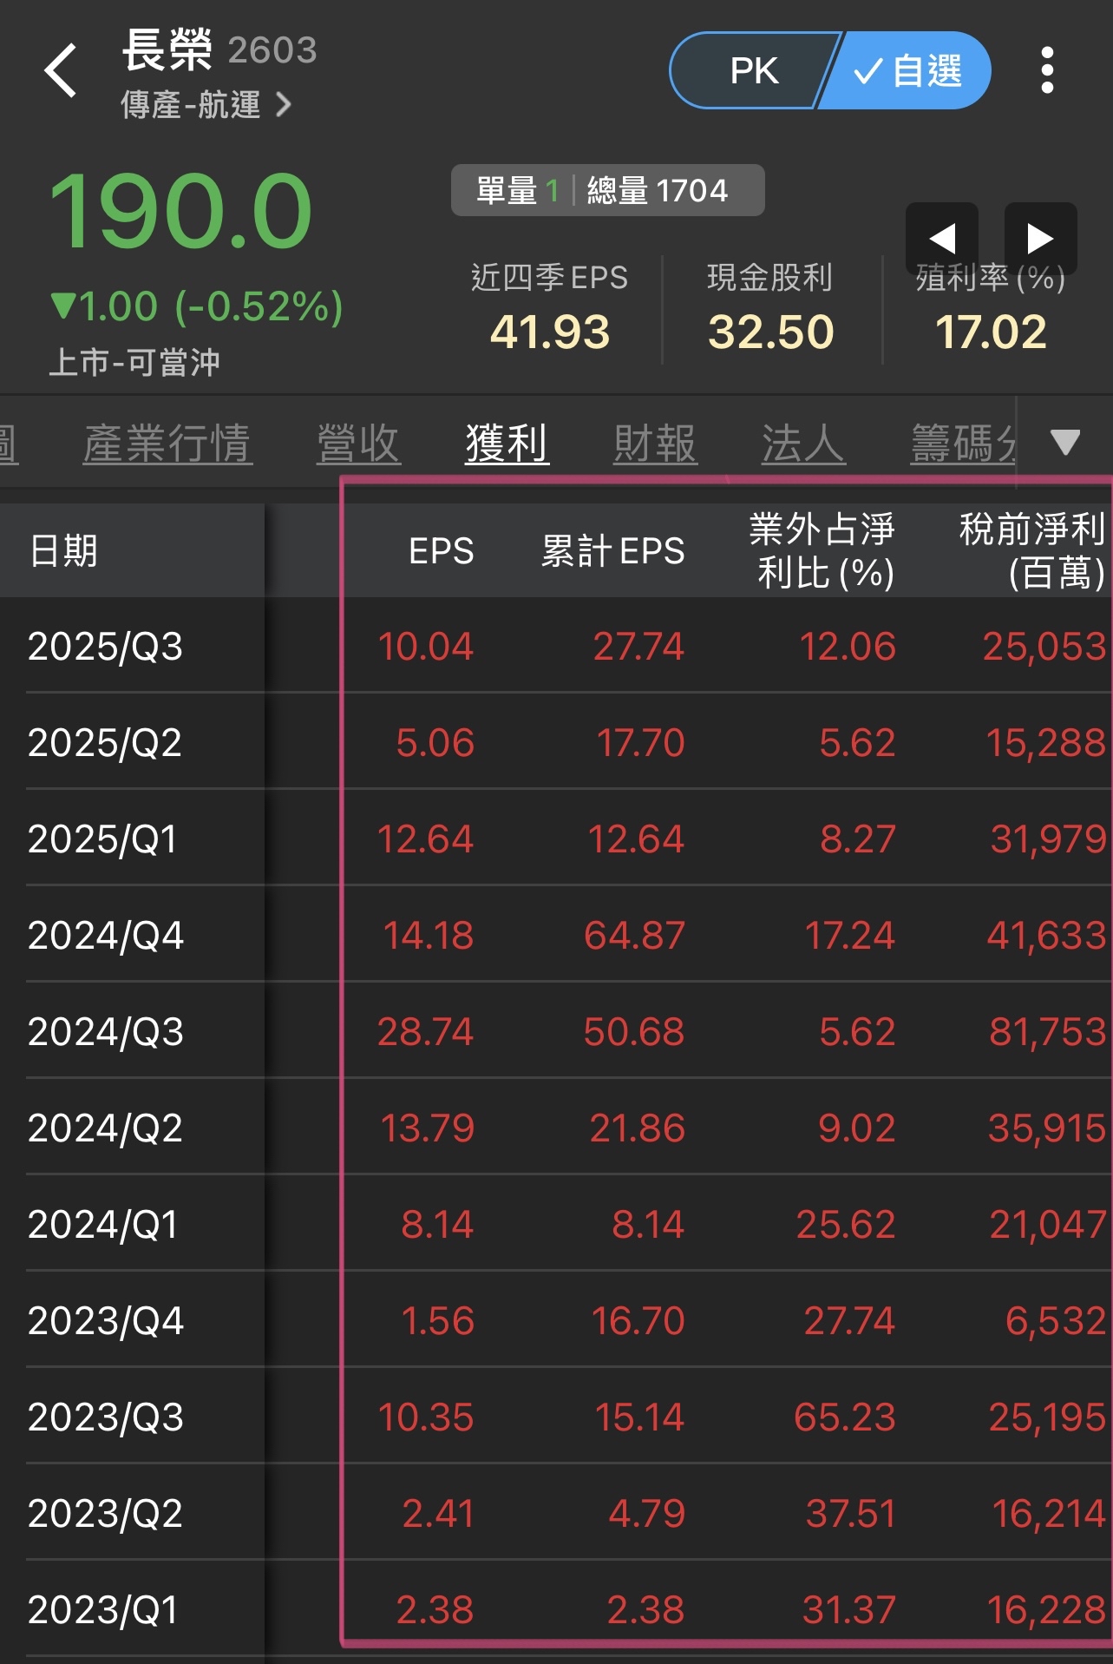Select the EPS column header
Viewport: 1113px width, 1664px height.
(x=441, y=550)
